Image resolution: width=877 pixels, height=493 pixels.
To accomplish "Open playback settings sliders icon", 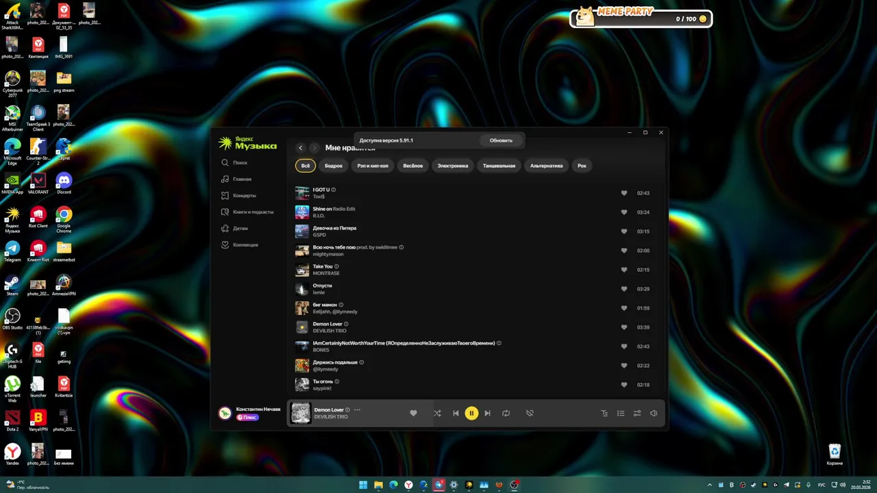I will (637, 413).
